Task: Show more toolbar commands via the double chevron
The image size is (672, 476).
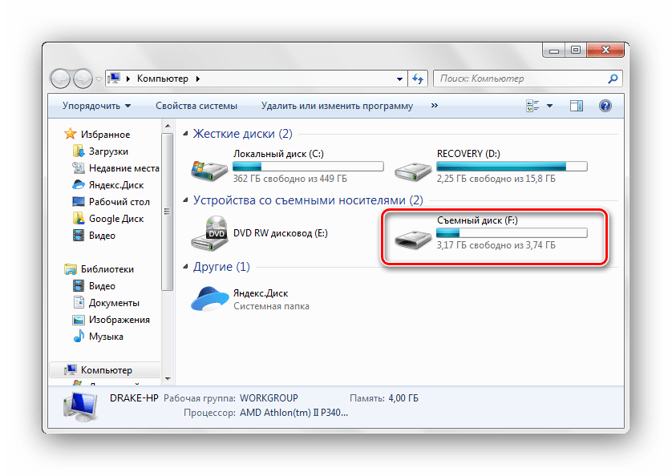Action: click(434, 106)
